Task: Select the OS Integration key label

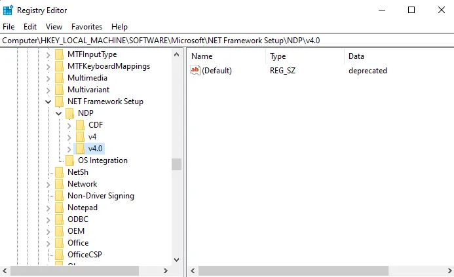Action: [103, 160]
